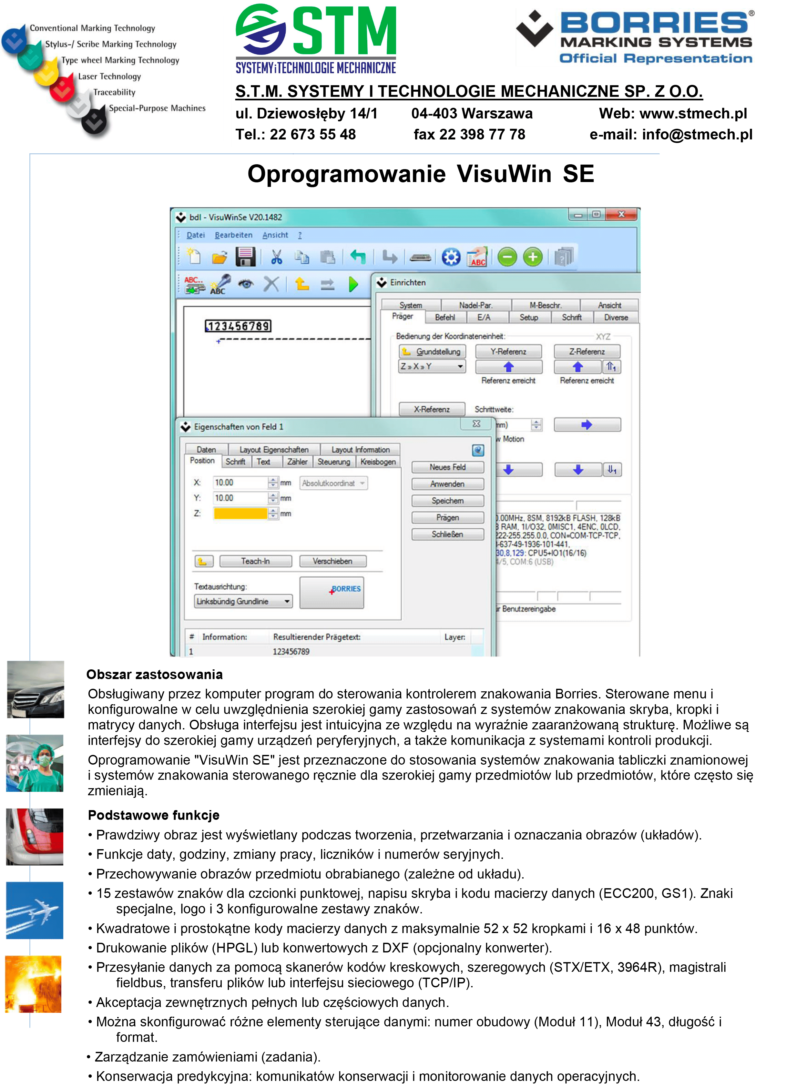Switch to the Layout Eigenschaften tab

point(274,450)
